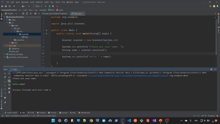
Task: Click UTF-8 encoding in status bar
Action: click(x=203, y=116)
